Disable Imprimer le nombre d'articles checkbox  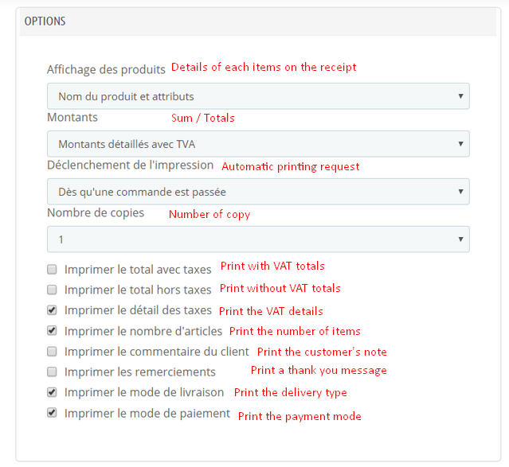point(52,330)
